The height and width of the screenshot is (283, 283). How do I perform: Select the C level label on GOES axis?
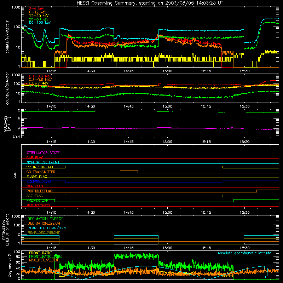(x=19, y=110)
